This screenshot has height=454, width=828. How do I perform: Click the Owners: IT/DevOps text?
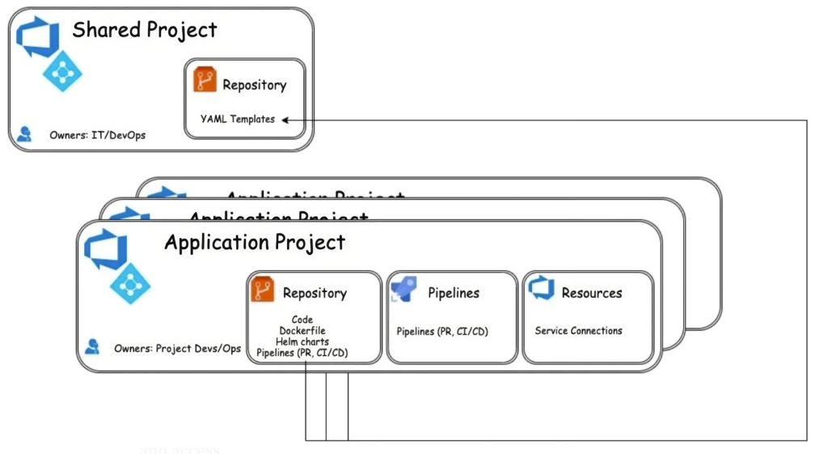click(97, 135)
